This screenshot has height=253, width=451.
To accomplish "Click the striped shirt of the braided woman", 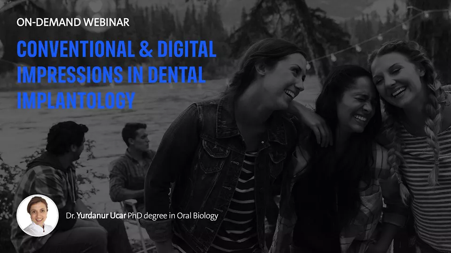I will [x=428, y=178].
